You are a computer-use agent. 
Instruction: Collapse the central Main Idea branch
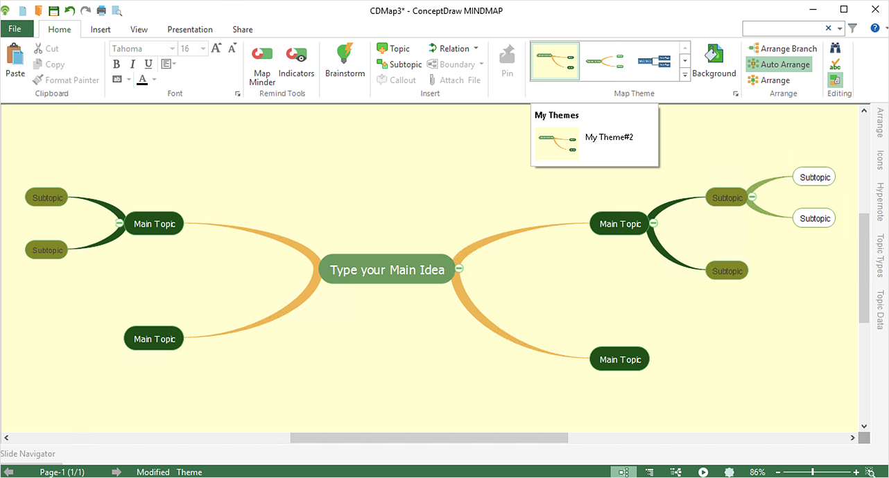459,269
